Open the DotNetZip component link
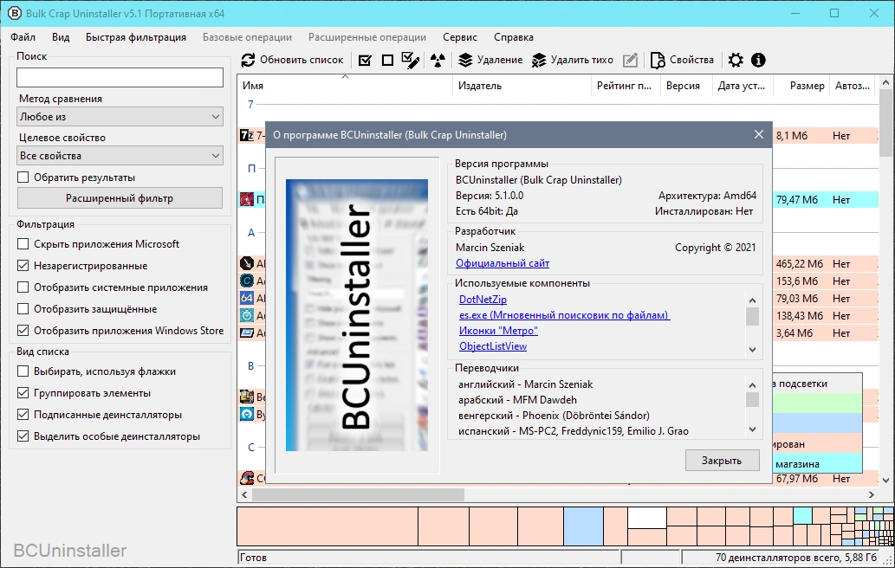The width and height of the screenshot is (895, 568). (x=483, y=300)
